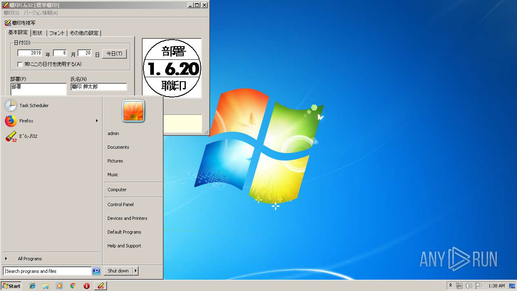Click the round stamp preview image

pos(172,68)
